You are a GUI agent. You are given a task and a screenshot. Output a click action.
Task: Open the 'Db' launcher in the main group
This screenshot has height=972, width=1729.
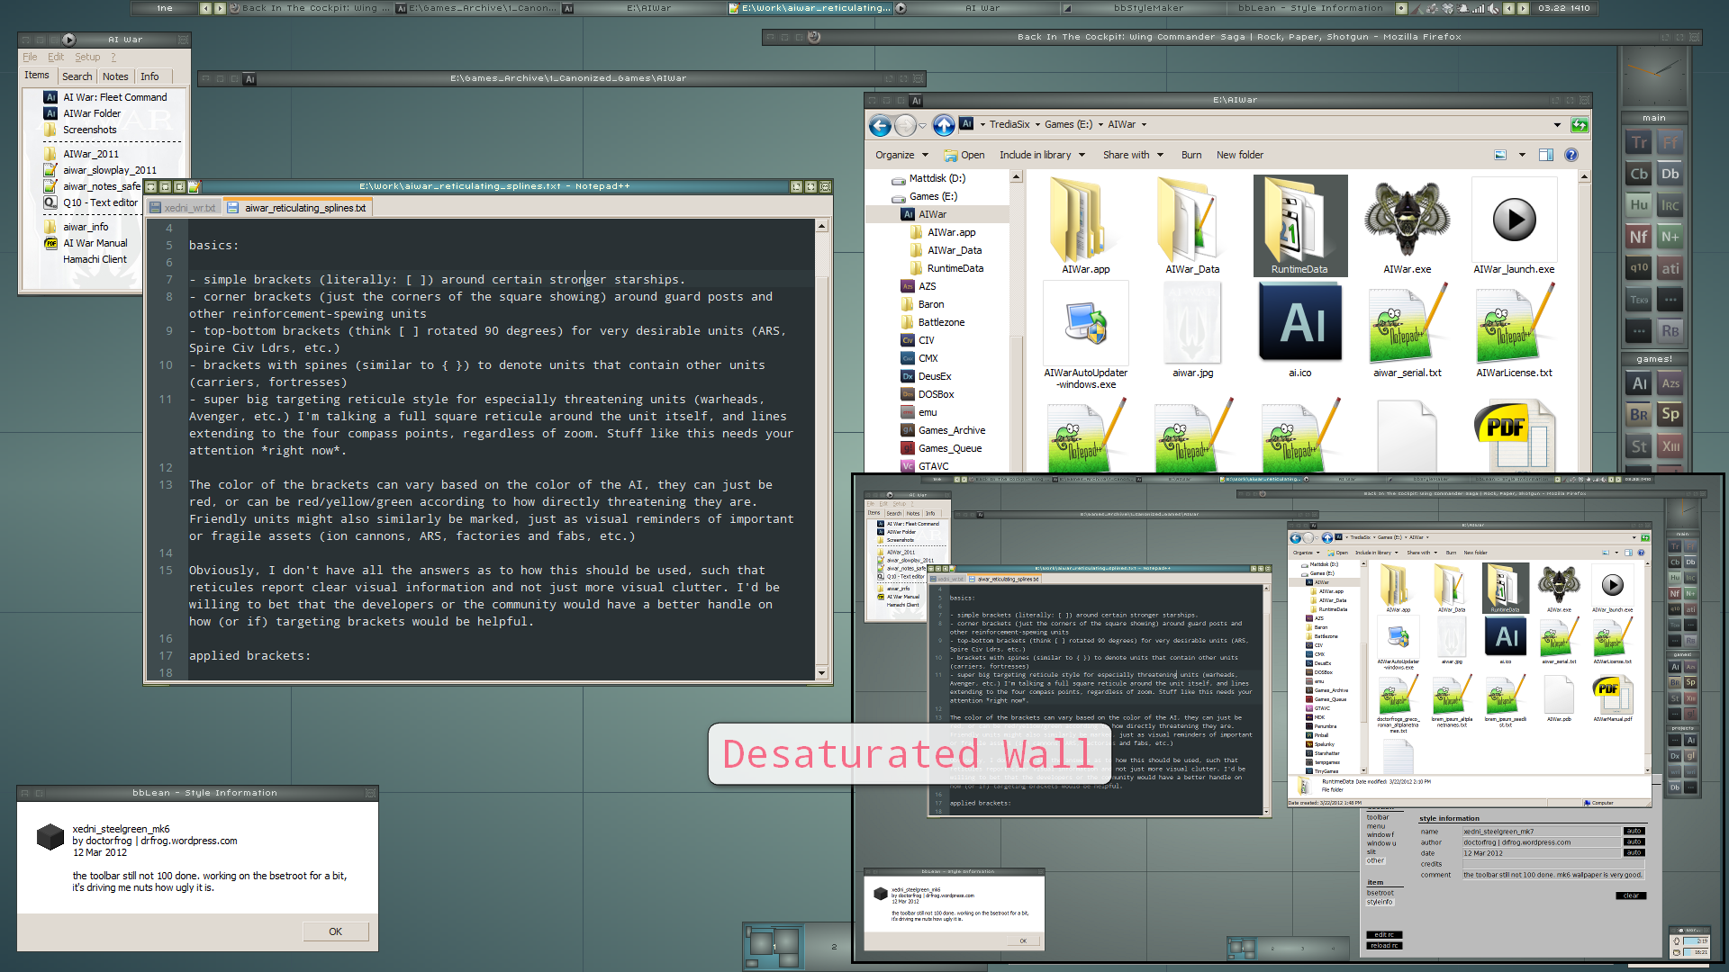pyautogui.click(x=1670, y=175)
